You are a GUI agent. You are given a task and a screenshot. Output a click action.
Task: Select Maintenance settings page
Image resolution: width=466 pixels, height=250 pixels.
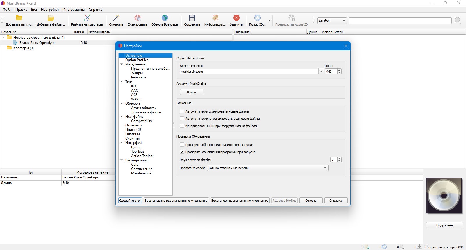141,173
